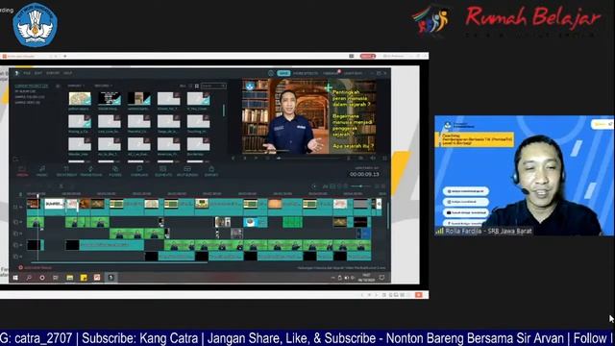This screenshot has height=346, width=615.
Task: Open the MEDIA library tab in Filmora
Action: (22, 171)
